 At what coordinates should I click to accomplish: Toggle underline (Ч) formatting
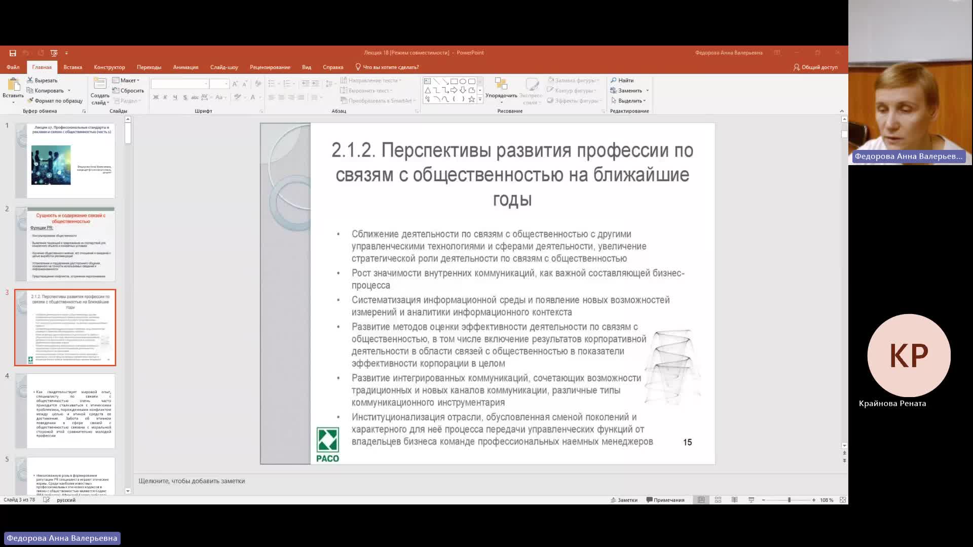(x=175, y=97)
